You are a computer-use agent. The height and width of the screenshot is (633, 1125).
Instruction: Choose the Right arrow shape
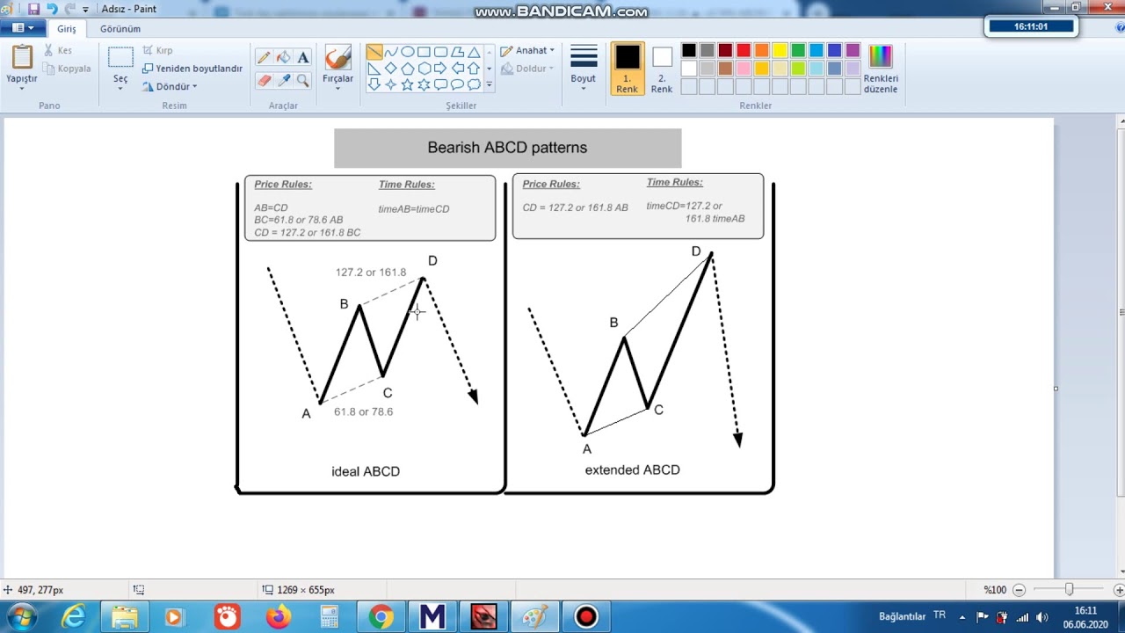440,69
